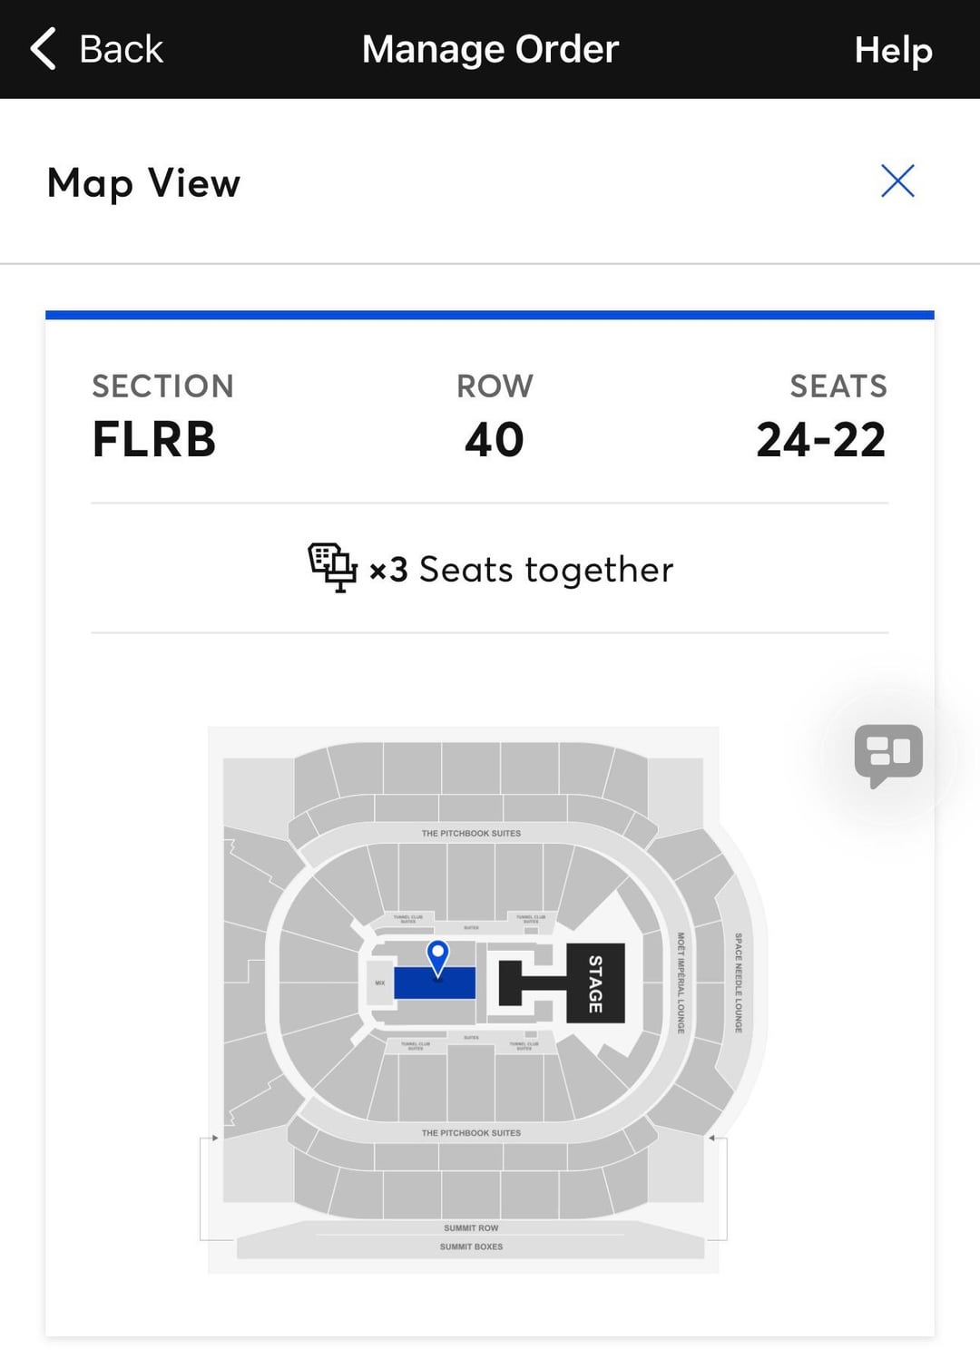The image size is (980, 1369).
Task: Open the chat feedback bubble icon
Action: (x=888, y=755)
